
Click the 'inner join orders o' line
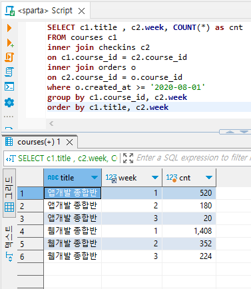(91, 67)
